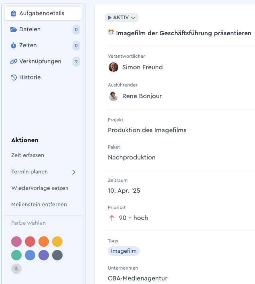The image size is (255, 284).
Task: Pick the purple color swatch
Action: coord(44,255)
